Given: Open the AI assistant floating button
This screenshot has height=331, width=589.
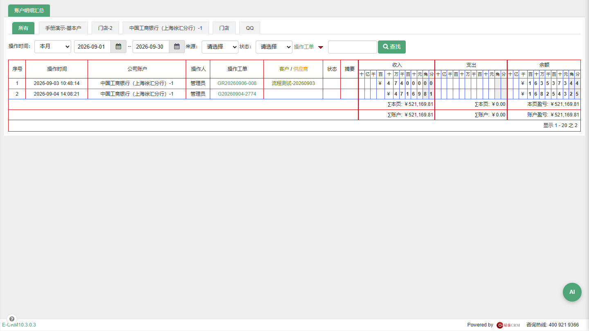Looking at the screenshot, I should [572, 292].
